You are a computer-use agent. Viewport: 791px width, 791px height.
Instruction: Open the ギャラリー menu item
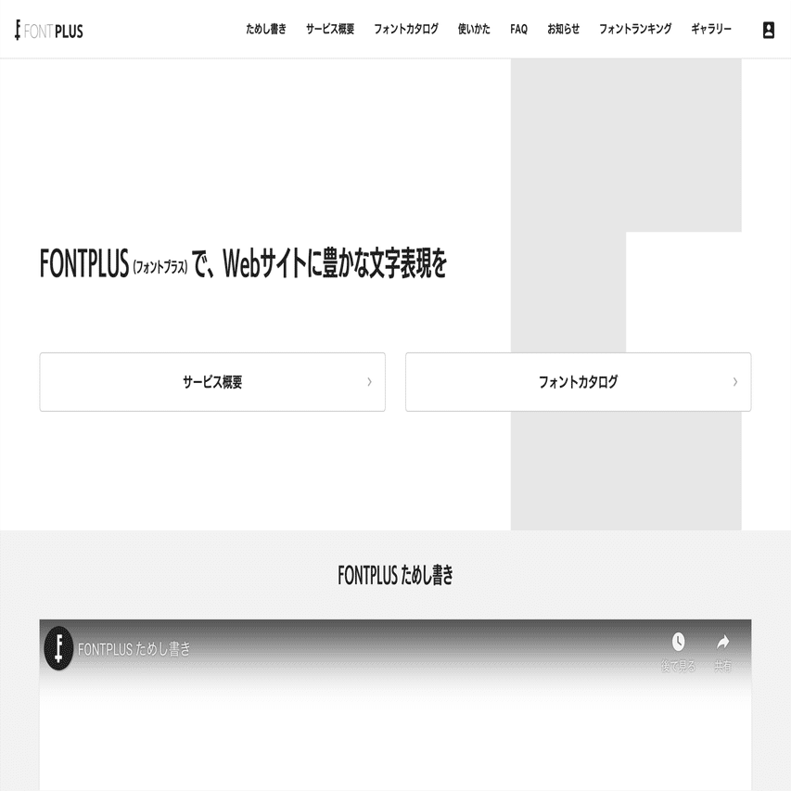711,30
